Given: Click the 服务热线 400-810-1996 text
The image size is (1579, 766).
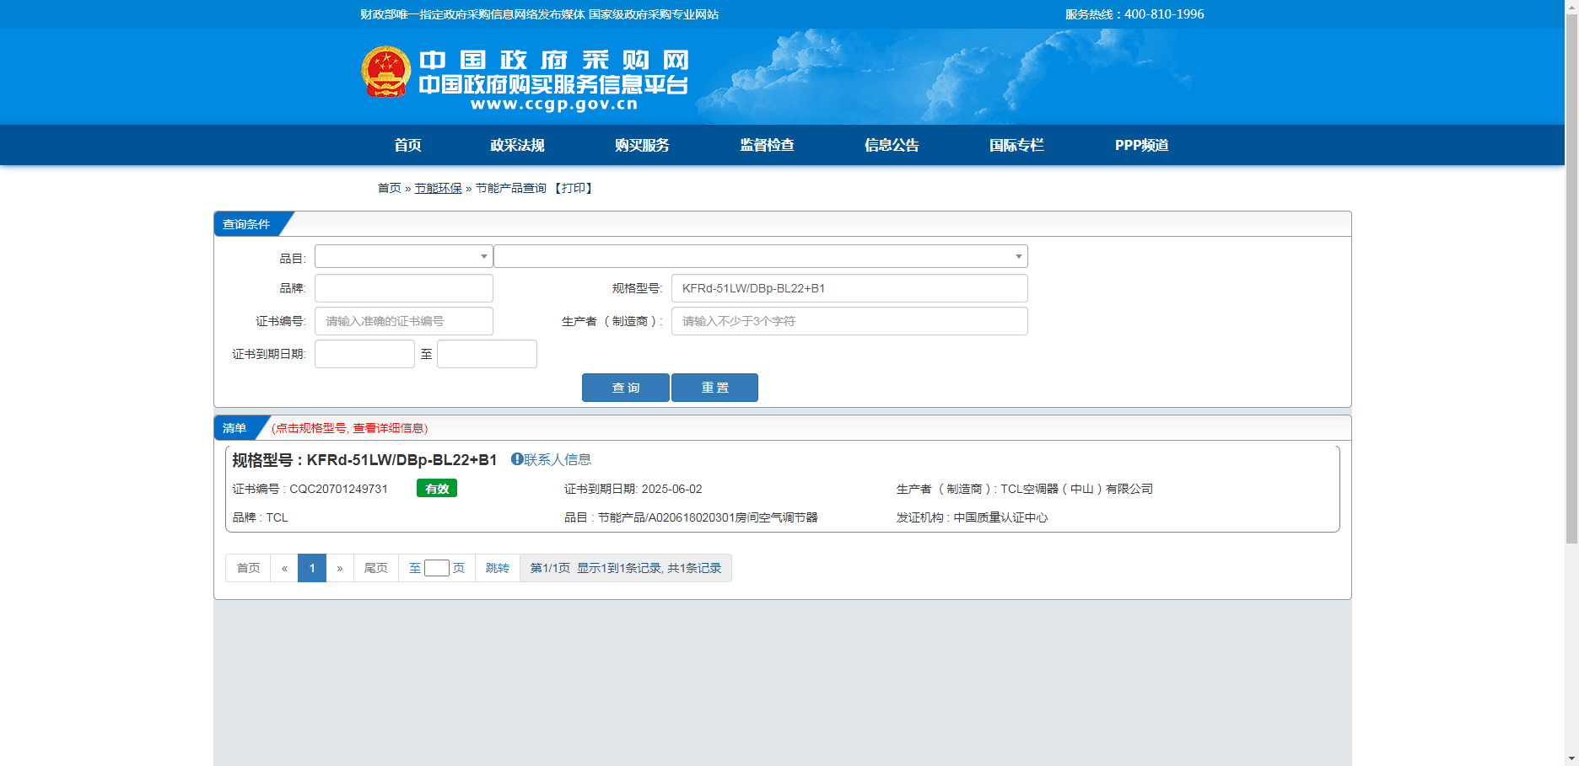Looking at the screenshot, I should point(1134,14).
